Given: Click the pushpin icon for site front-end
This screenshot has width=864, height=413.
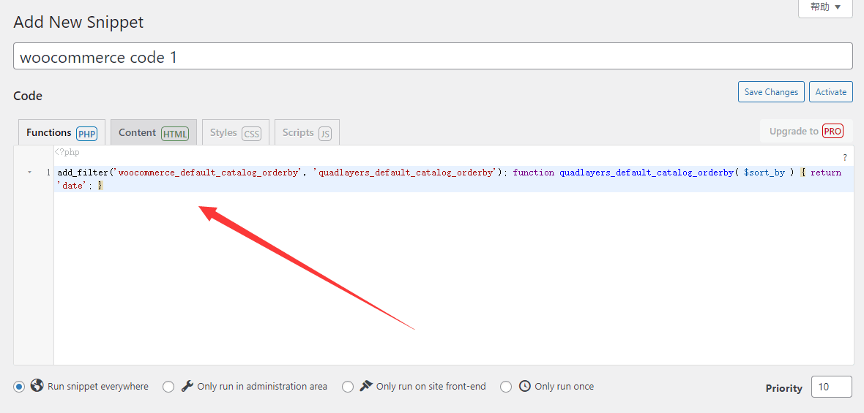Looking at the screenshot, I should tap(366, 386).
